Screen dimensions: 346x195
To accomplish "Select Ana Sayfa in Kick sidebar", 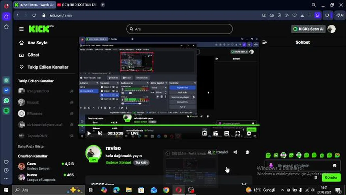I will coord(34,43).
